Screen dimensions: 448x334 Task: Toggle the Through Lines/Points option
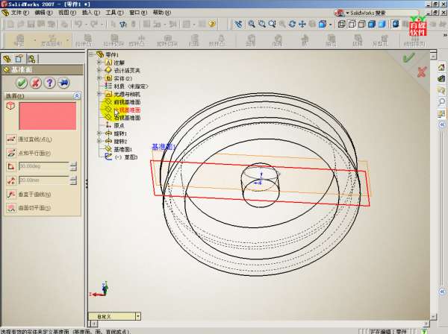pos(11,139)
